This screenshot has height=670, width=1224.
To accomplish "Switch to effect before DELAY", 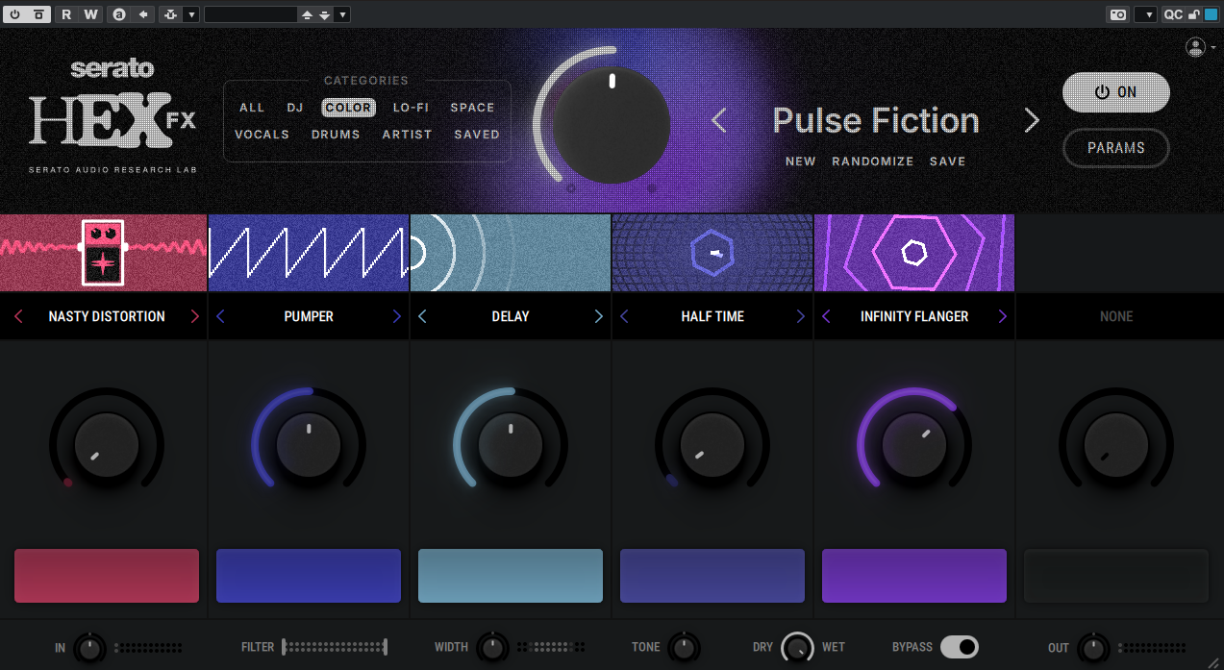I will [x=422, y=316].
